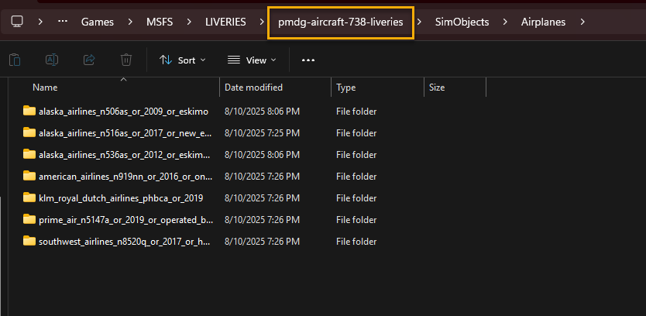Expand chevron after pmdg-aircraft-738-liveries breadcrumb
This screenshot has height=316, width=646.
pos(419,22)
